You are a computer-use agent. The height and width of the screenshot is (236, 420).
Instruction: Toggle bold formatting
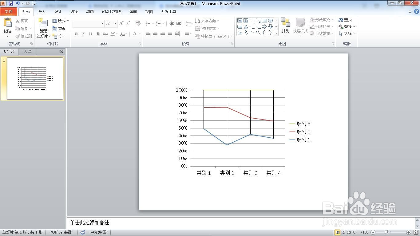pyautogui.click(x=76, y=34)
